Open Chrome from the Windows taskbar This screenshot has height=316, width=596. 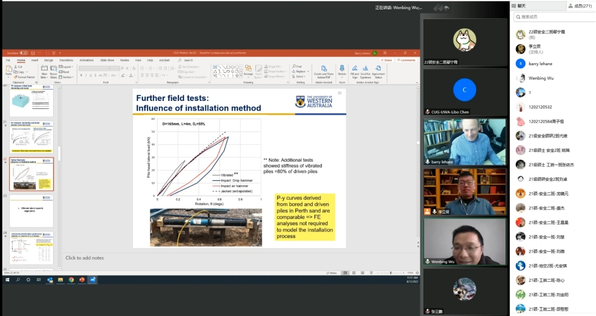[71, 279]
